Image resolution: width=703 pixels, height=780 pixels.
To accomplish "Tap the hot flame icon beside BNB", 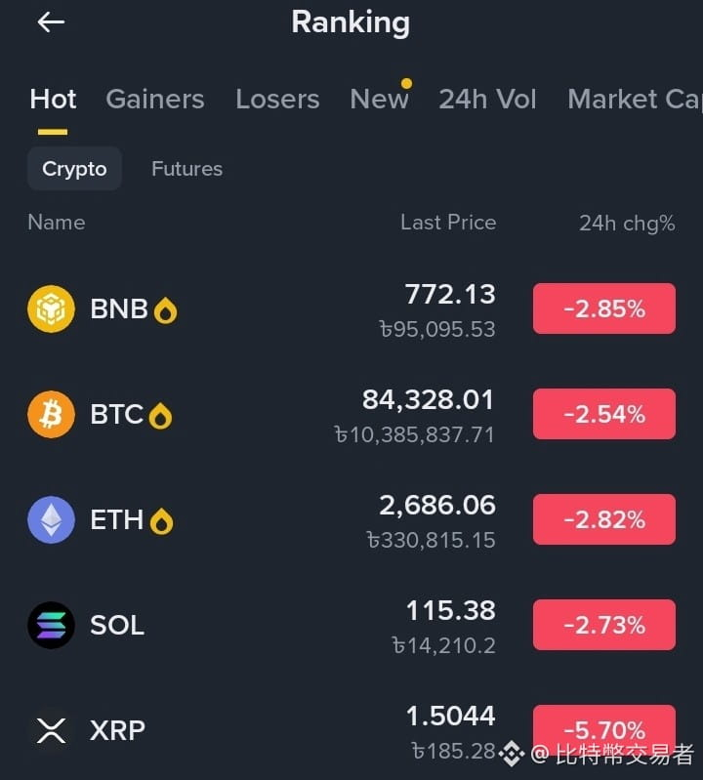I will tap(166, 310).
